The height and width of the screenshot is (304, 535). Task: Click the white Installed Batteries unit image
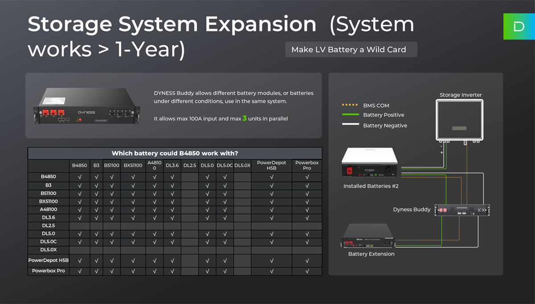click(370, 163)
